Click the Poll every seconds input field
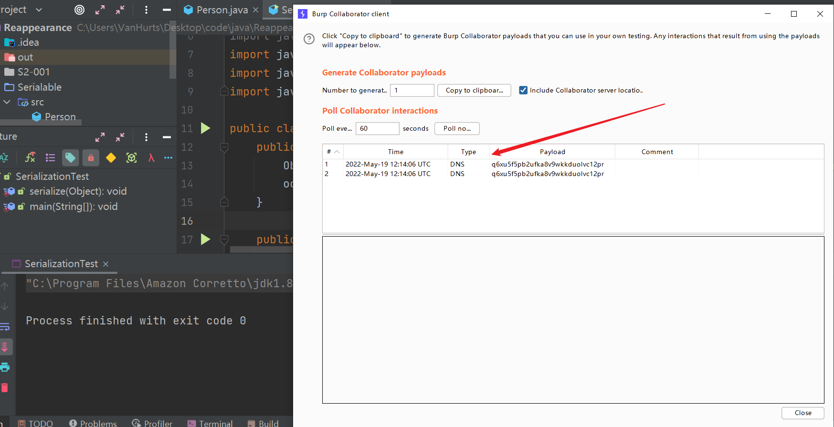The image size is (834, 427). (377, 128)
